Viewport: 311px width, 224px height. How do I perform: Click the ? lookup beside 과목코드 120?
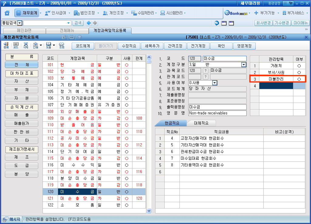click(x=206, y=71)
